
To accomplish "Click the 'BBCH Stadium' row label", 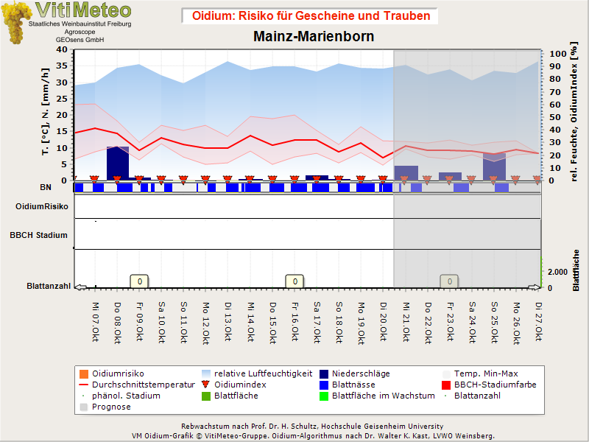I will (x=39, y=235).
